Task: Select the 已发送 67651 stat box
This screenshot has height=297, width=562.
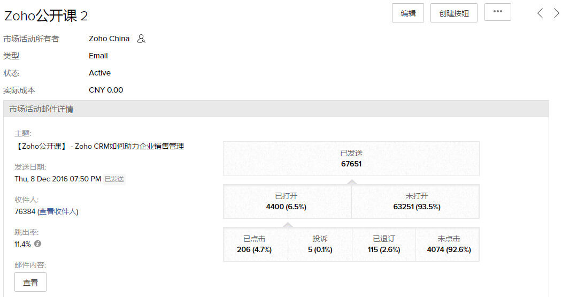Action: click(351, 158)
